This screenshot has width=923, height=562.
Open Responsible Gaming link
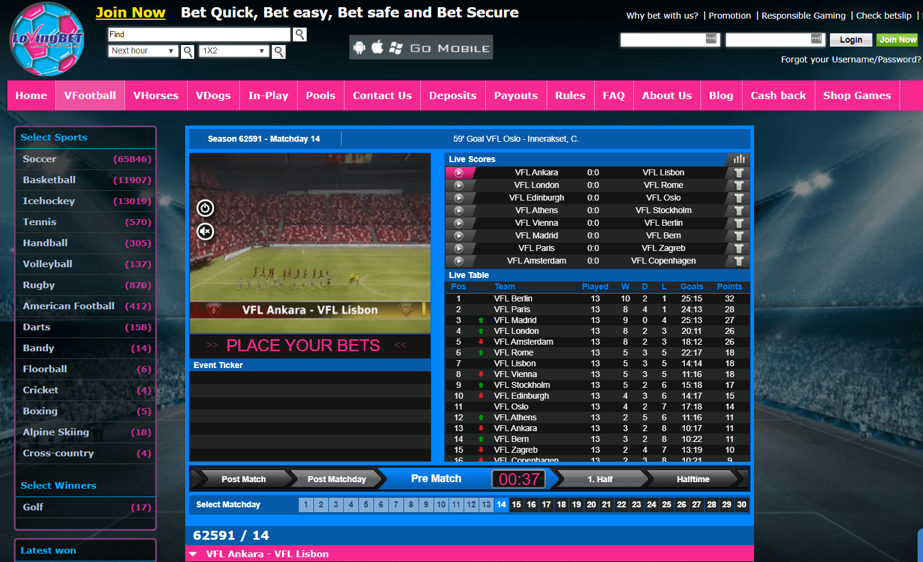[803, 16]
